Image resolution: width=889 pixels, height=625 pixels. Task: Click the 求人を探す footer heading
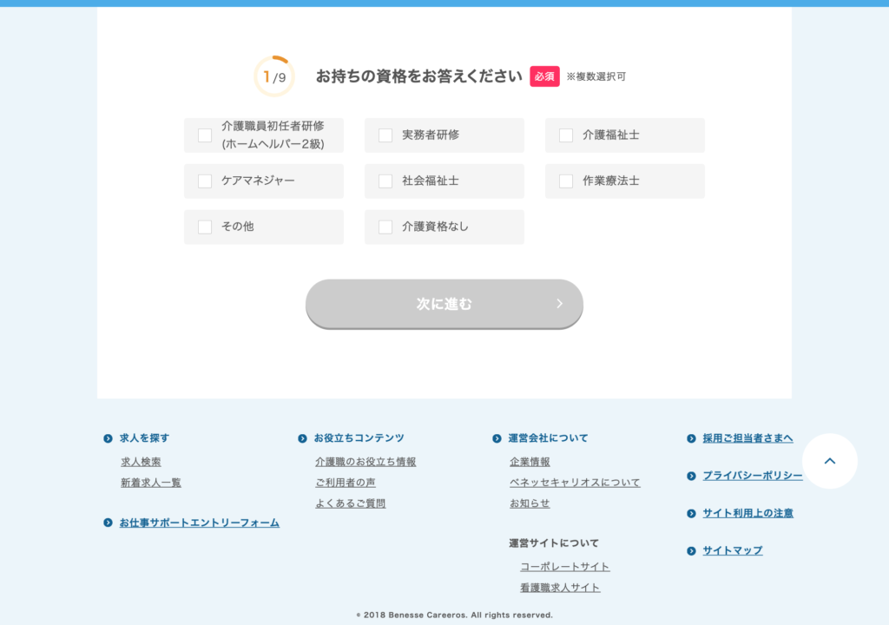144,437
